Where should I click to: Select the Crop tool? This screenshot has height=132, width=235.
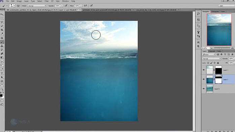pos(2,30)
